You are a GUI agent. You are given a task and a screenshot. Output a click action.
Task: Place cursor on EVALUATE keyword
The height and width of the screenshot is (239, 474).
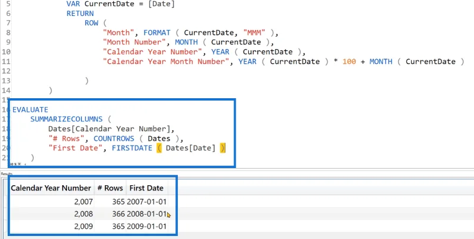[30, 109]
